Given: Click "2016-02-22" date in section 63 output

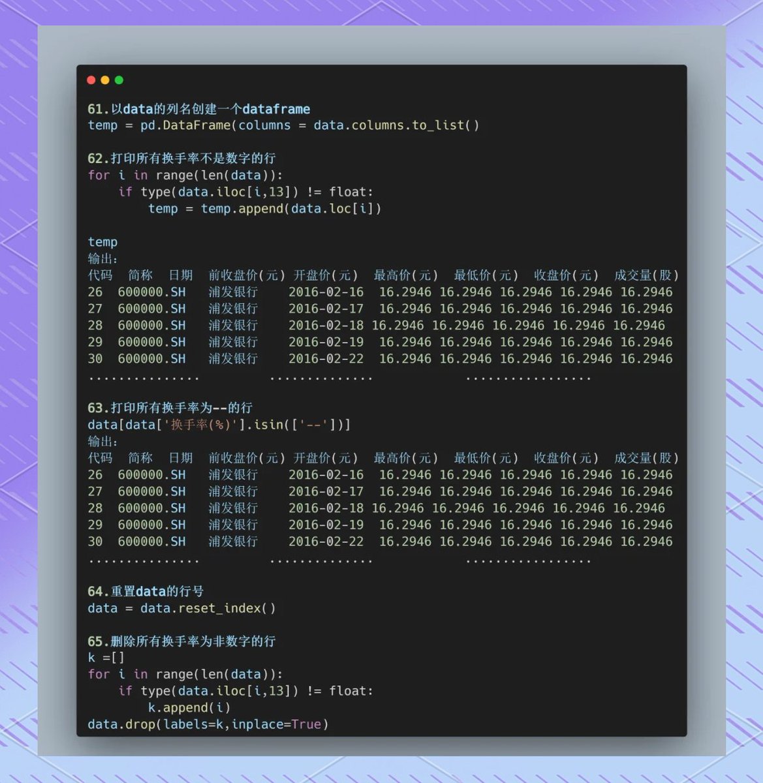Looking at the screenshot, I should click(x=326, y=541).
